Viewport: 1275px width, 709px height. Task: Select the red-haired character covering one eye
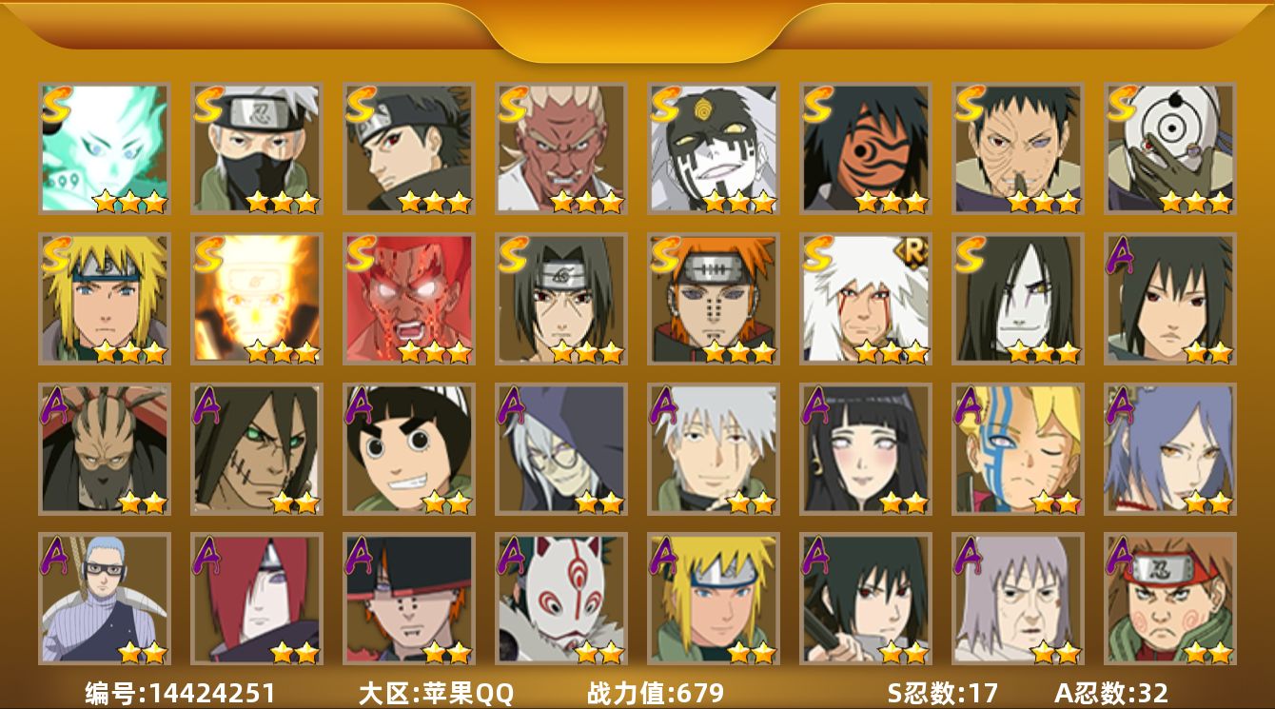tap(257, 599)
